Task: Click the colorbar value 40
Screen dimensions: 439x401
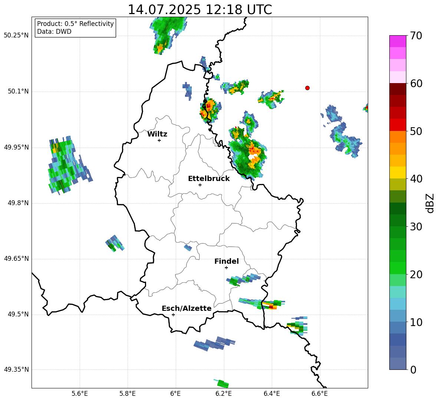Action: click(416, 179)
